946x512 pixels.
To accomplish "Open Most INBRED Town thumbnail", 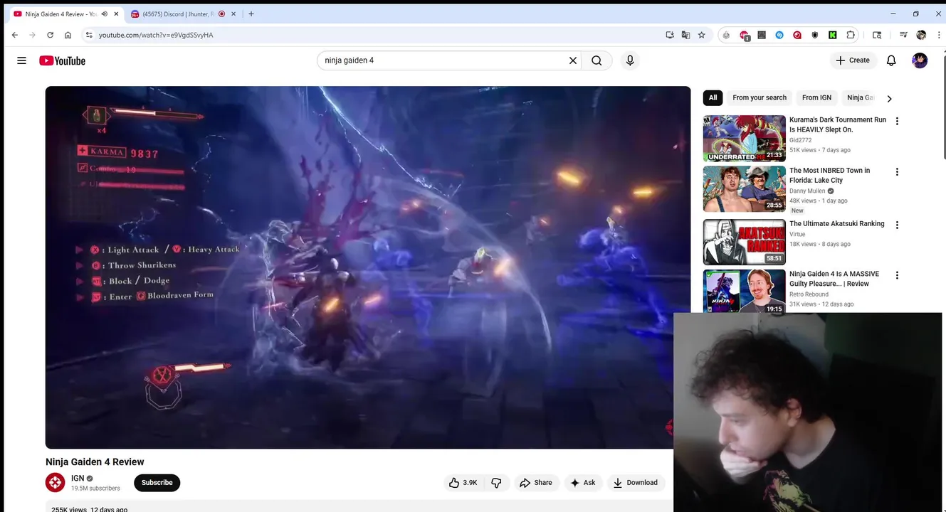I will pos(744,189).
